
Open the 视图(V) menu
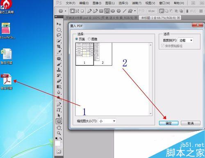[150, 3]
